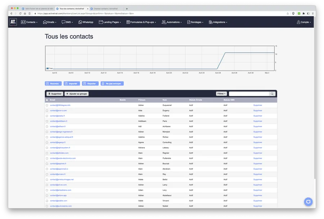Click into the contacts search field
This screenshot has width=324, height=219.
click(249, 94)
